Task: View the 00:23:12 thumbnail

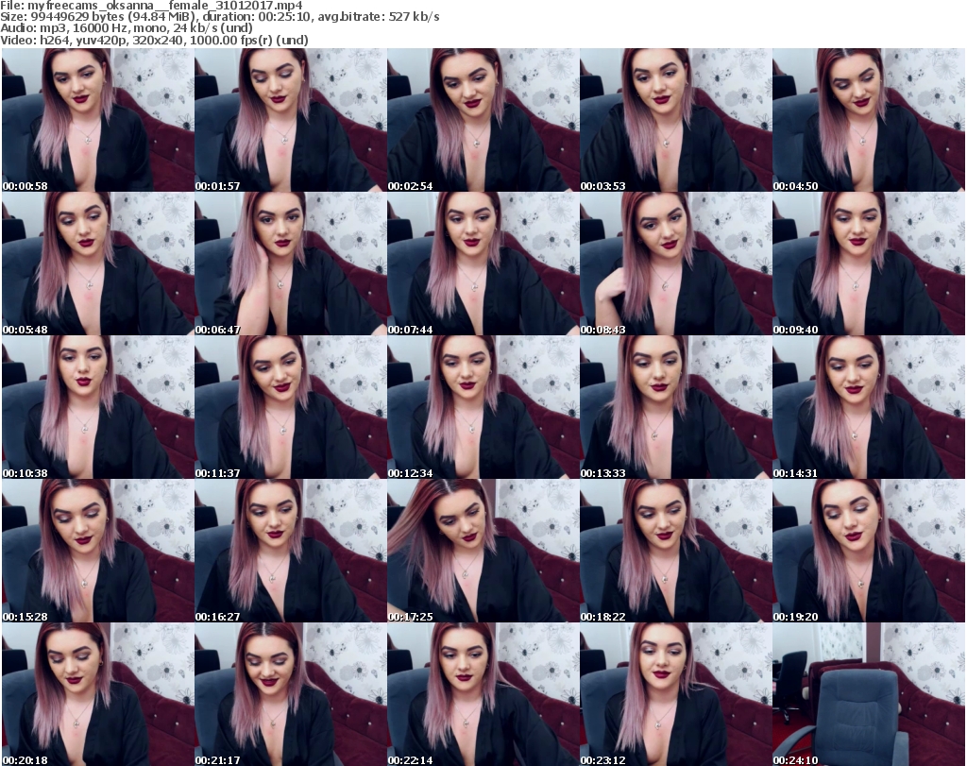Action: tap(676, 694)
